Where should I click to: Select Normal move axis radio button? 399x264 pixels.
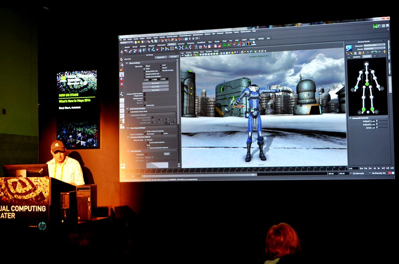pyautogui.click(x=161, y=68)
